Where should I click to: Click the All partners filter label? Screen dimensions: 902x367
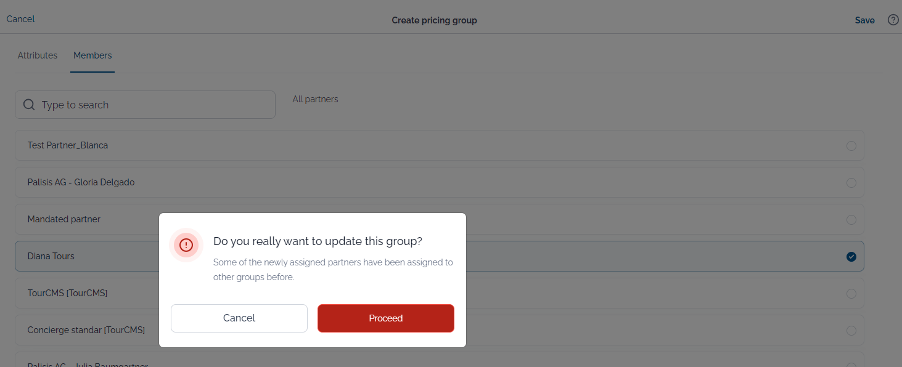315,99
